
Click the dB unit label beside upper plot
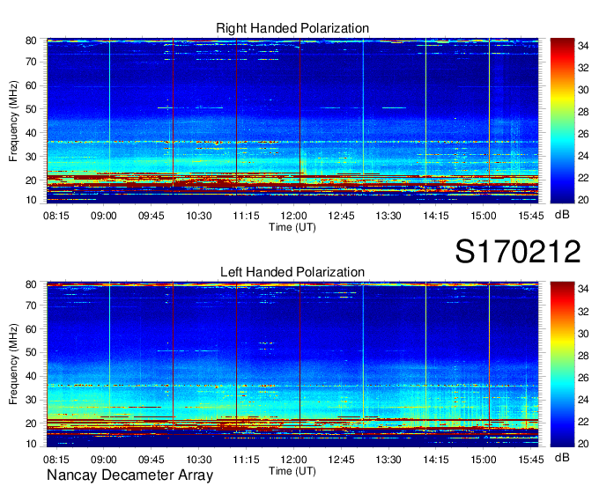click(x=562, y=215)
